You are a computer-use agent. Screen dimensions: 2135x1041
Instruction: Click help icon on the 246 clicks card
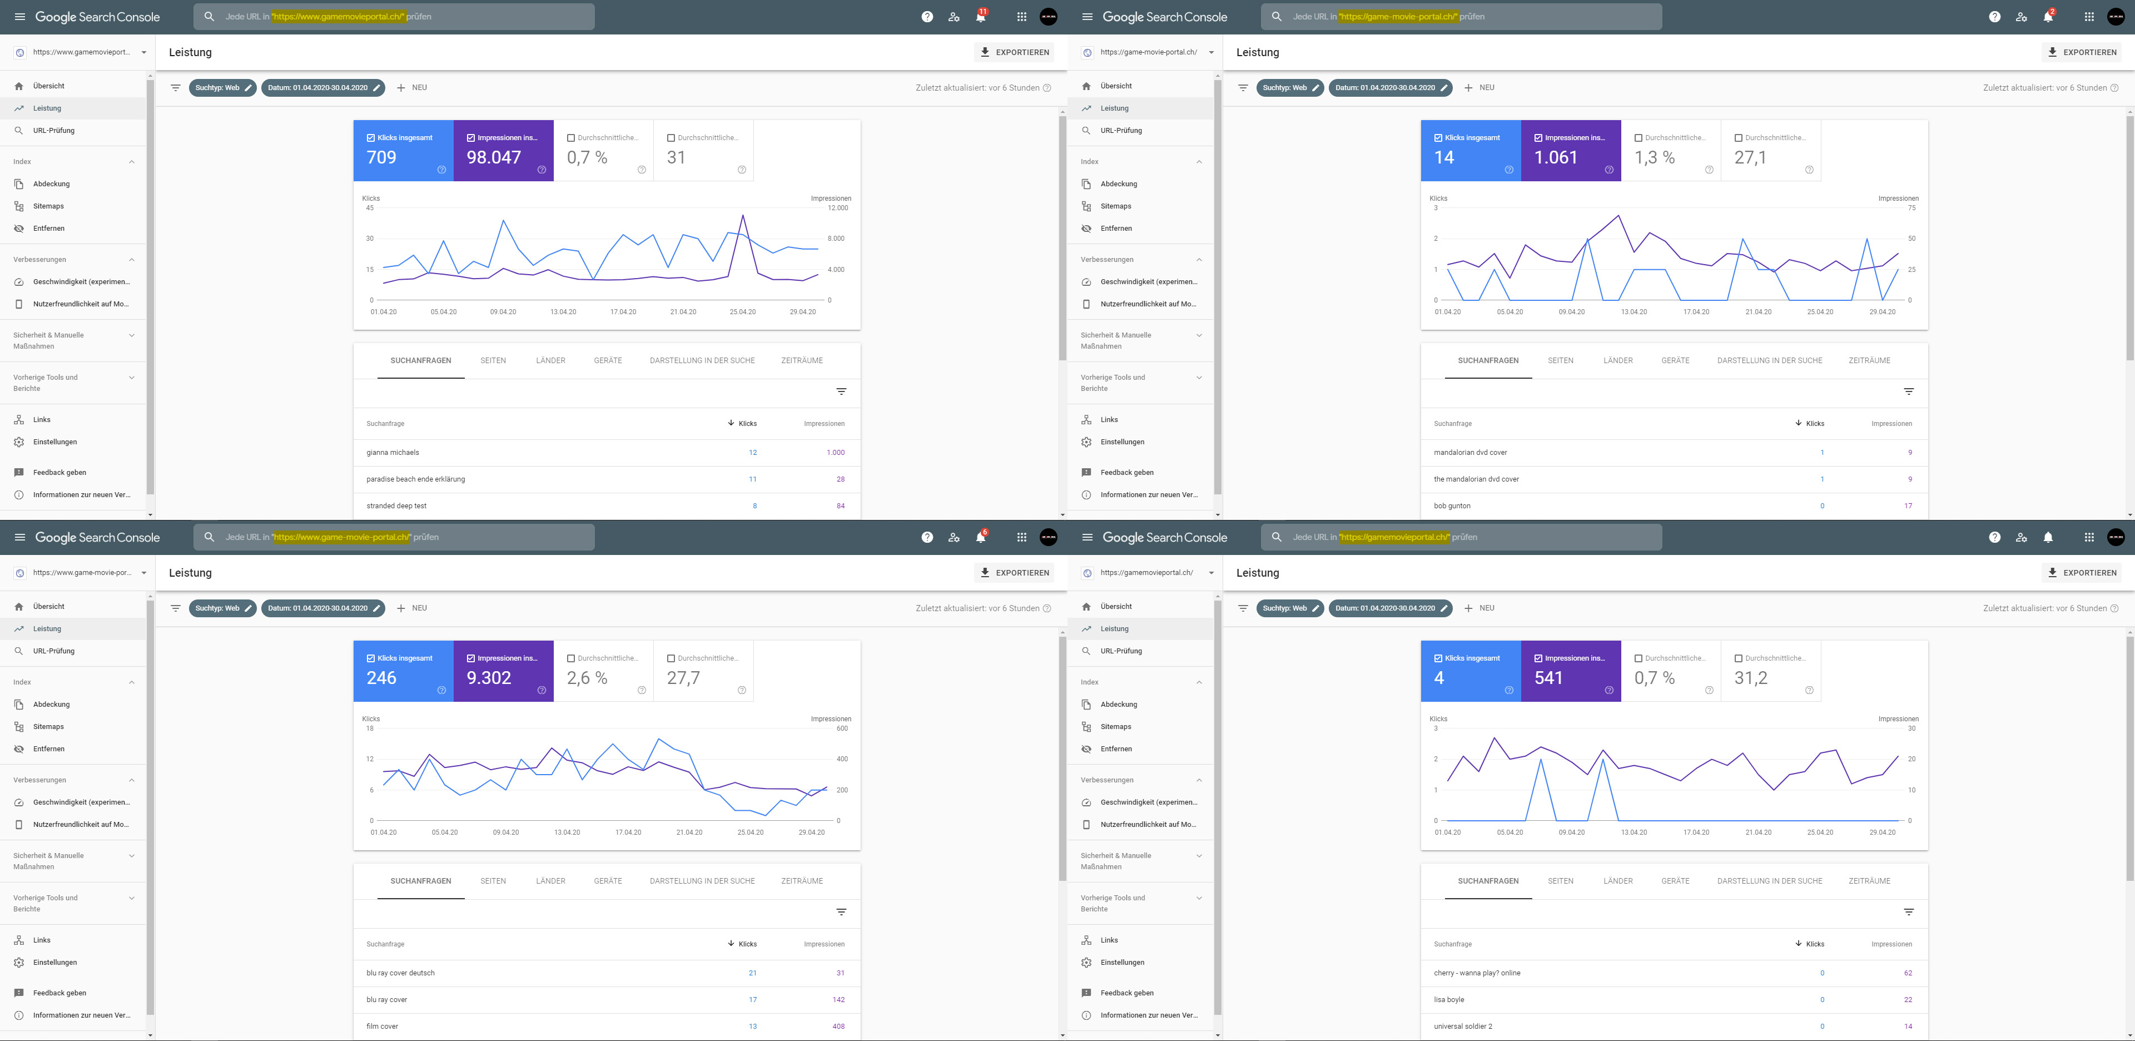point(442,691)
